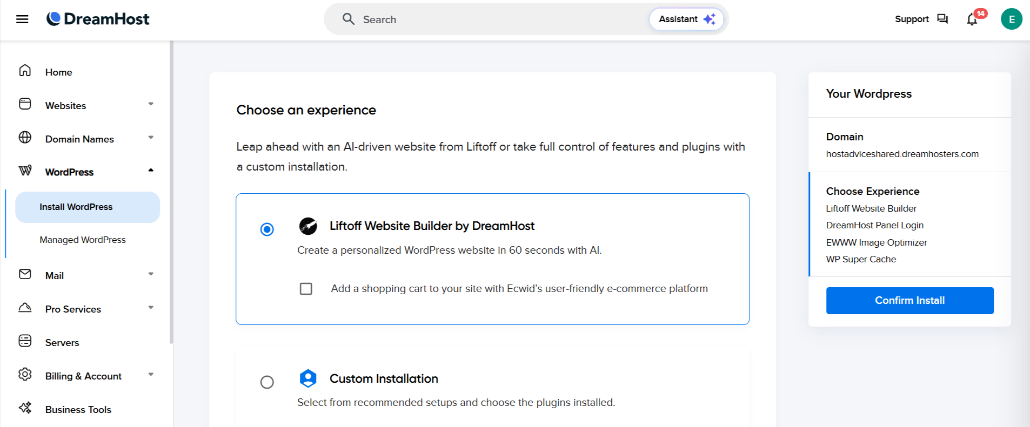This screenshot has height=427, width=1030.
Task: Click the Home house icon
Action: (x=25, y=71)
